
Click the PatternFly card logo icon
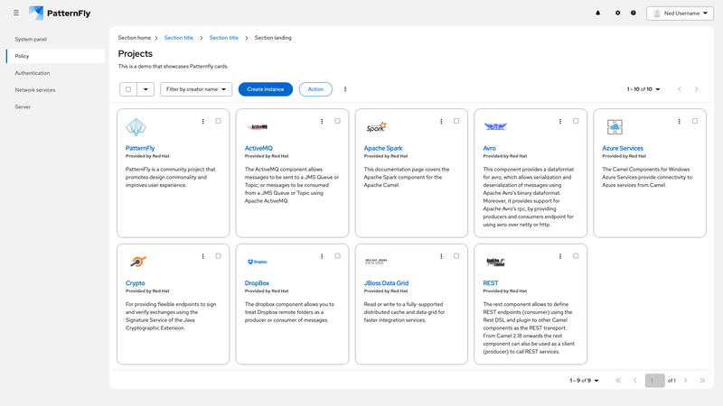[x=136, y=127]
